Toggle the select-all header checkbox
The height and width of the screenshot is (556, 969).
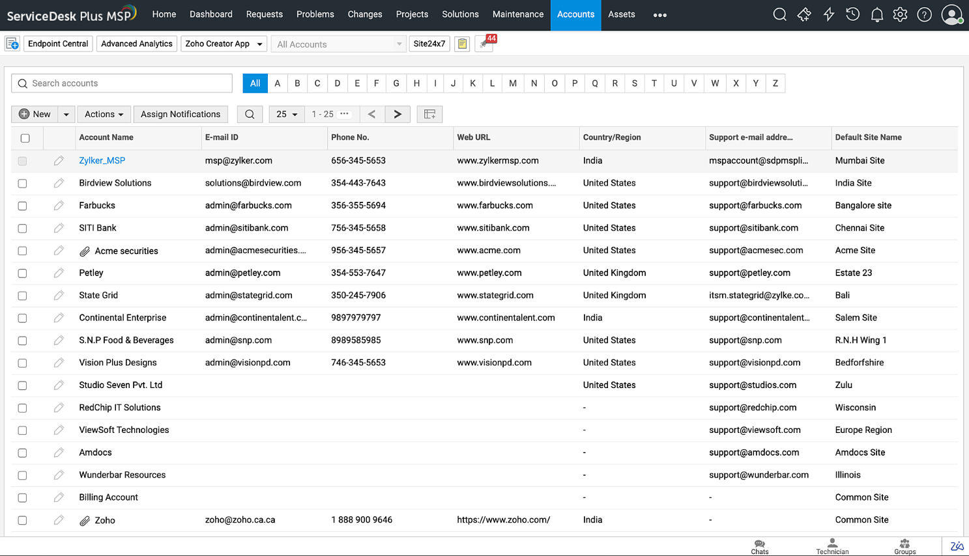tap(25, 138)
